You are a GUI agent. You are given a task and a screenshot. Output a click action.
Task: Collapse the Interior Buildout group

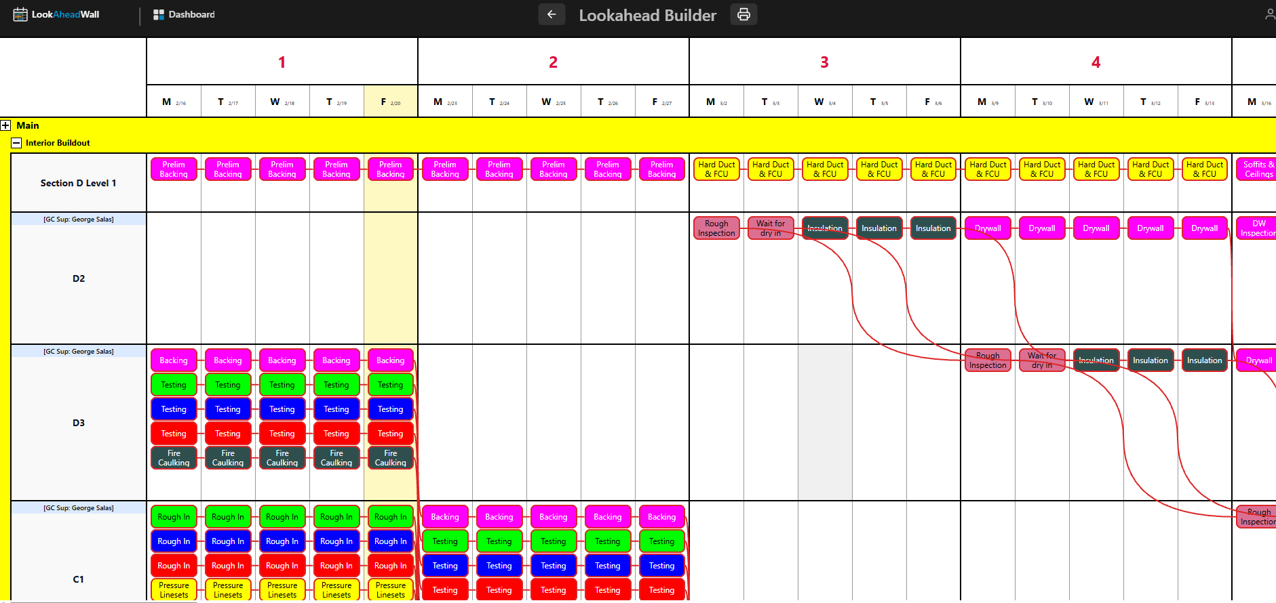click(x=16, y=143)
